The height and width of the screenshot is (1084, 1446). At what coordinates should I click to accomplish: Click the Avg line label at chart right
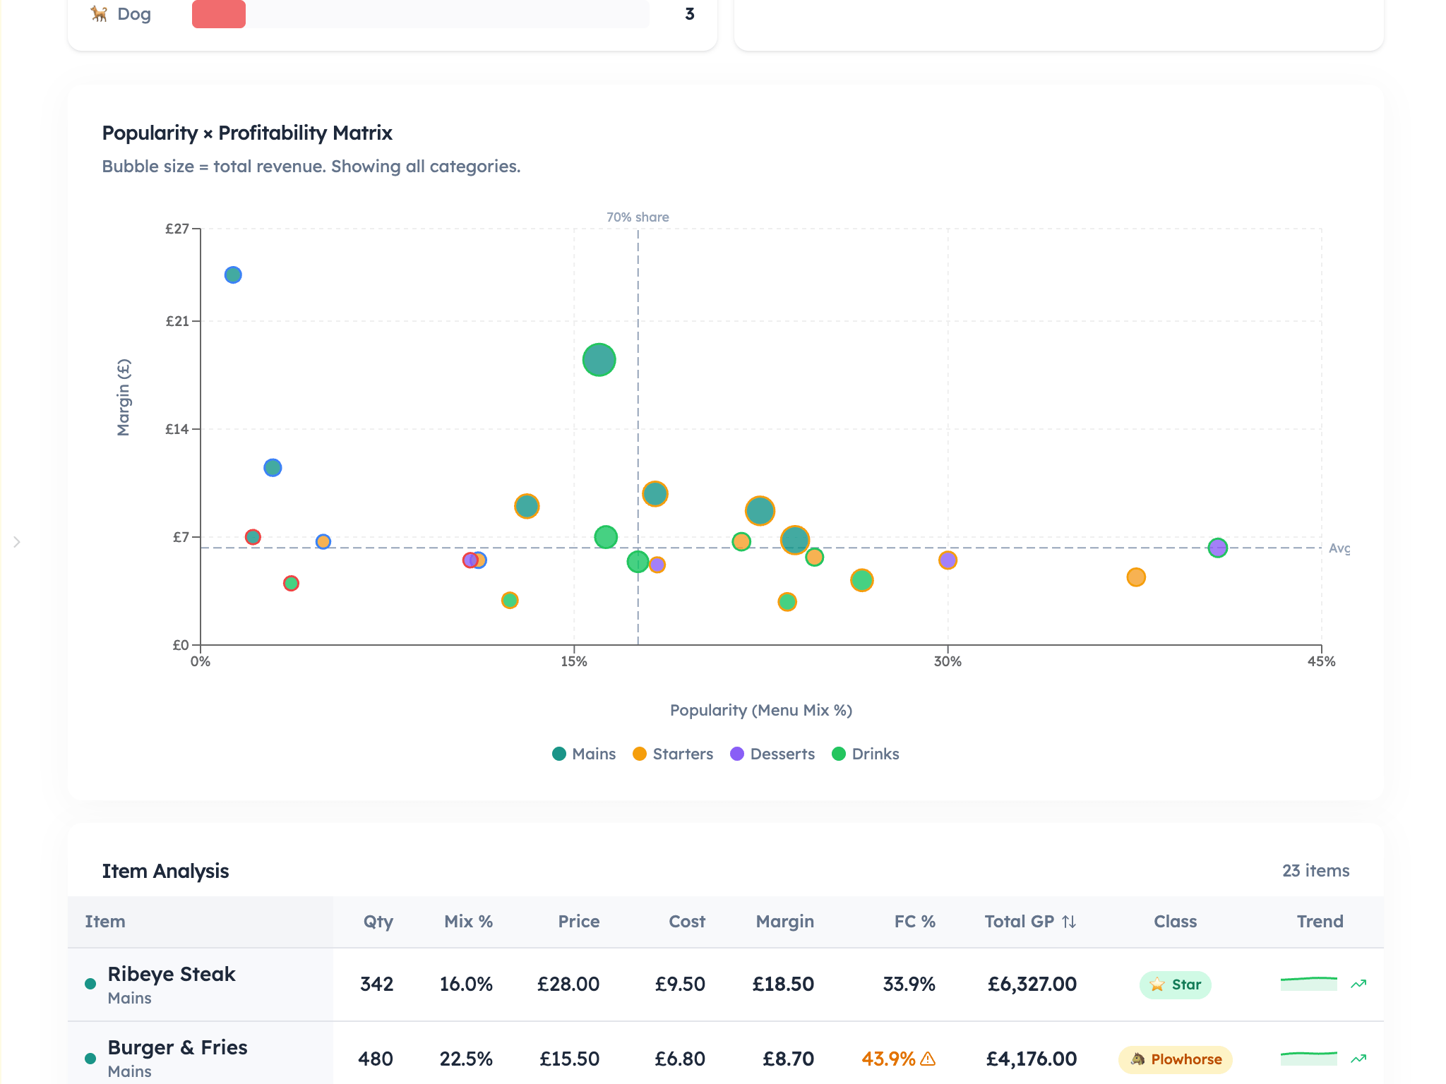(1339, 548)
